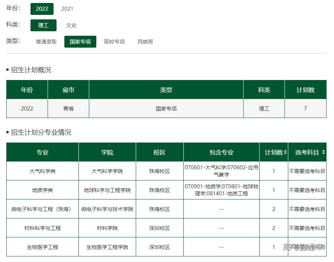Click the 生物医学工程 major entry

[x=42, y=247]
